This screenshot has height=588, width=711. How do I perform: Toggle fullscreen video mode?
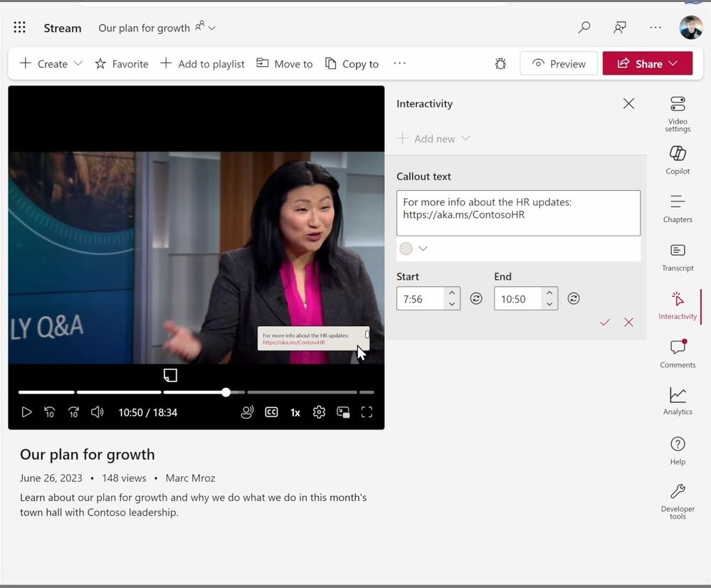click(367, 412)
